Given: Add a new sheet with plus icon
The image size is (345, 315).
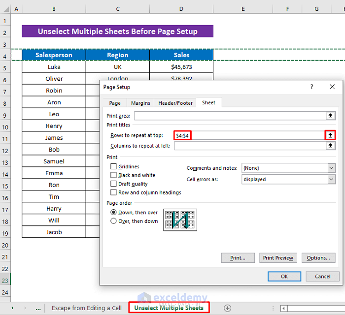Looking at the screenshot, I should point(227,308).
